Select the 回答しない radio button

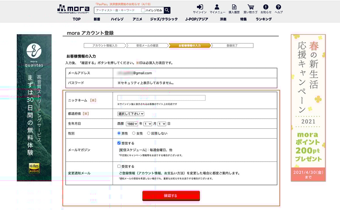(x=148, y=133)
